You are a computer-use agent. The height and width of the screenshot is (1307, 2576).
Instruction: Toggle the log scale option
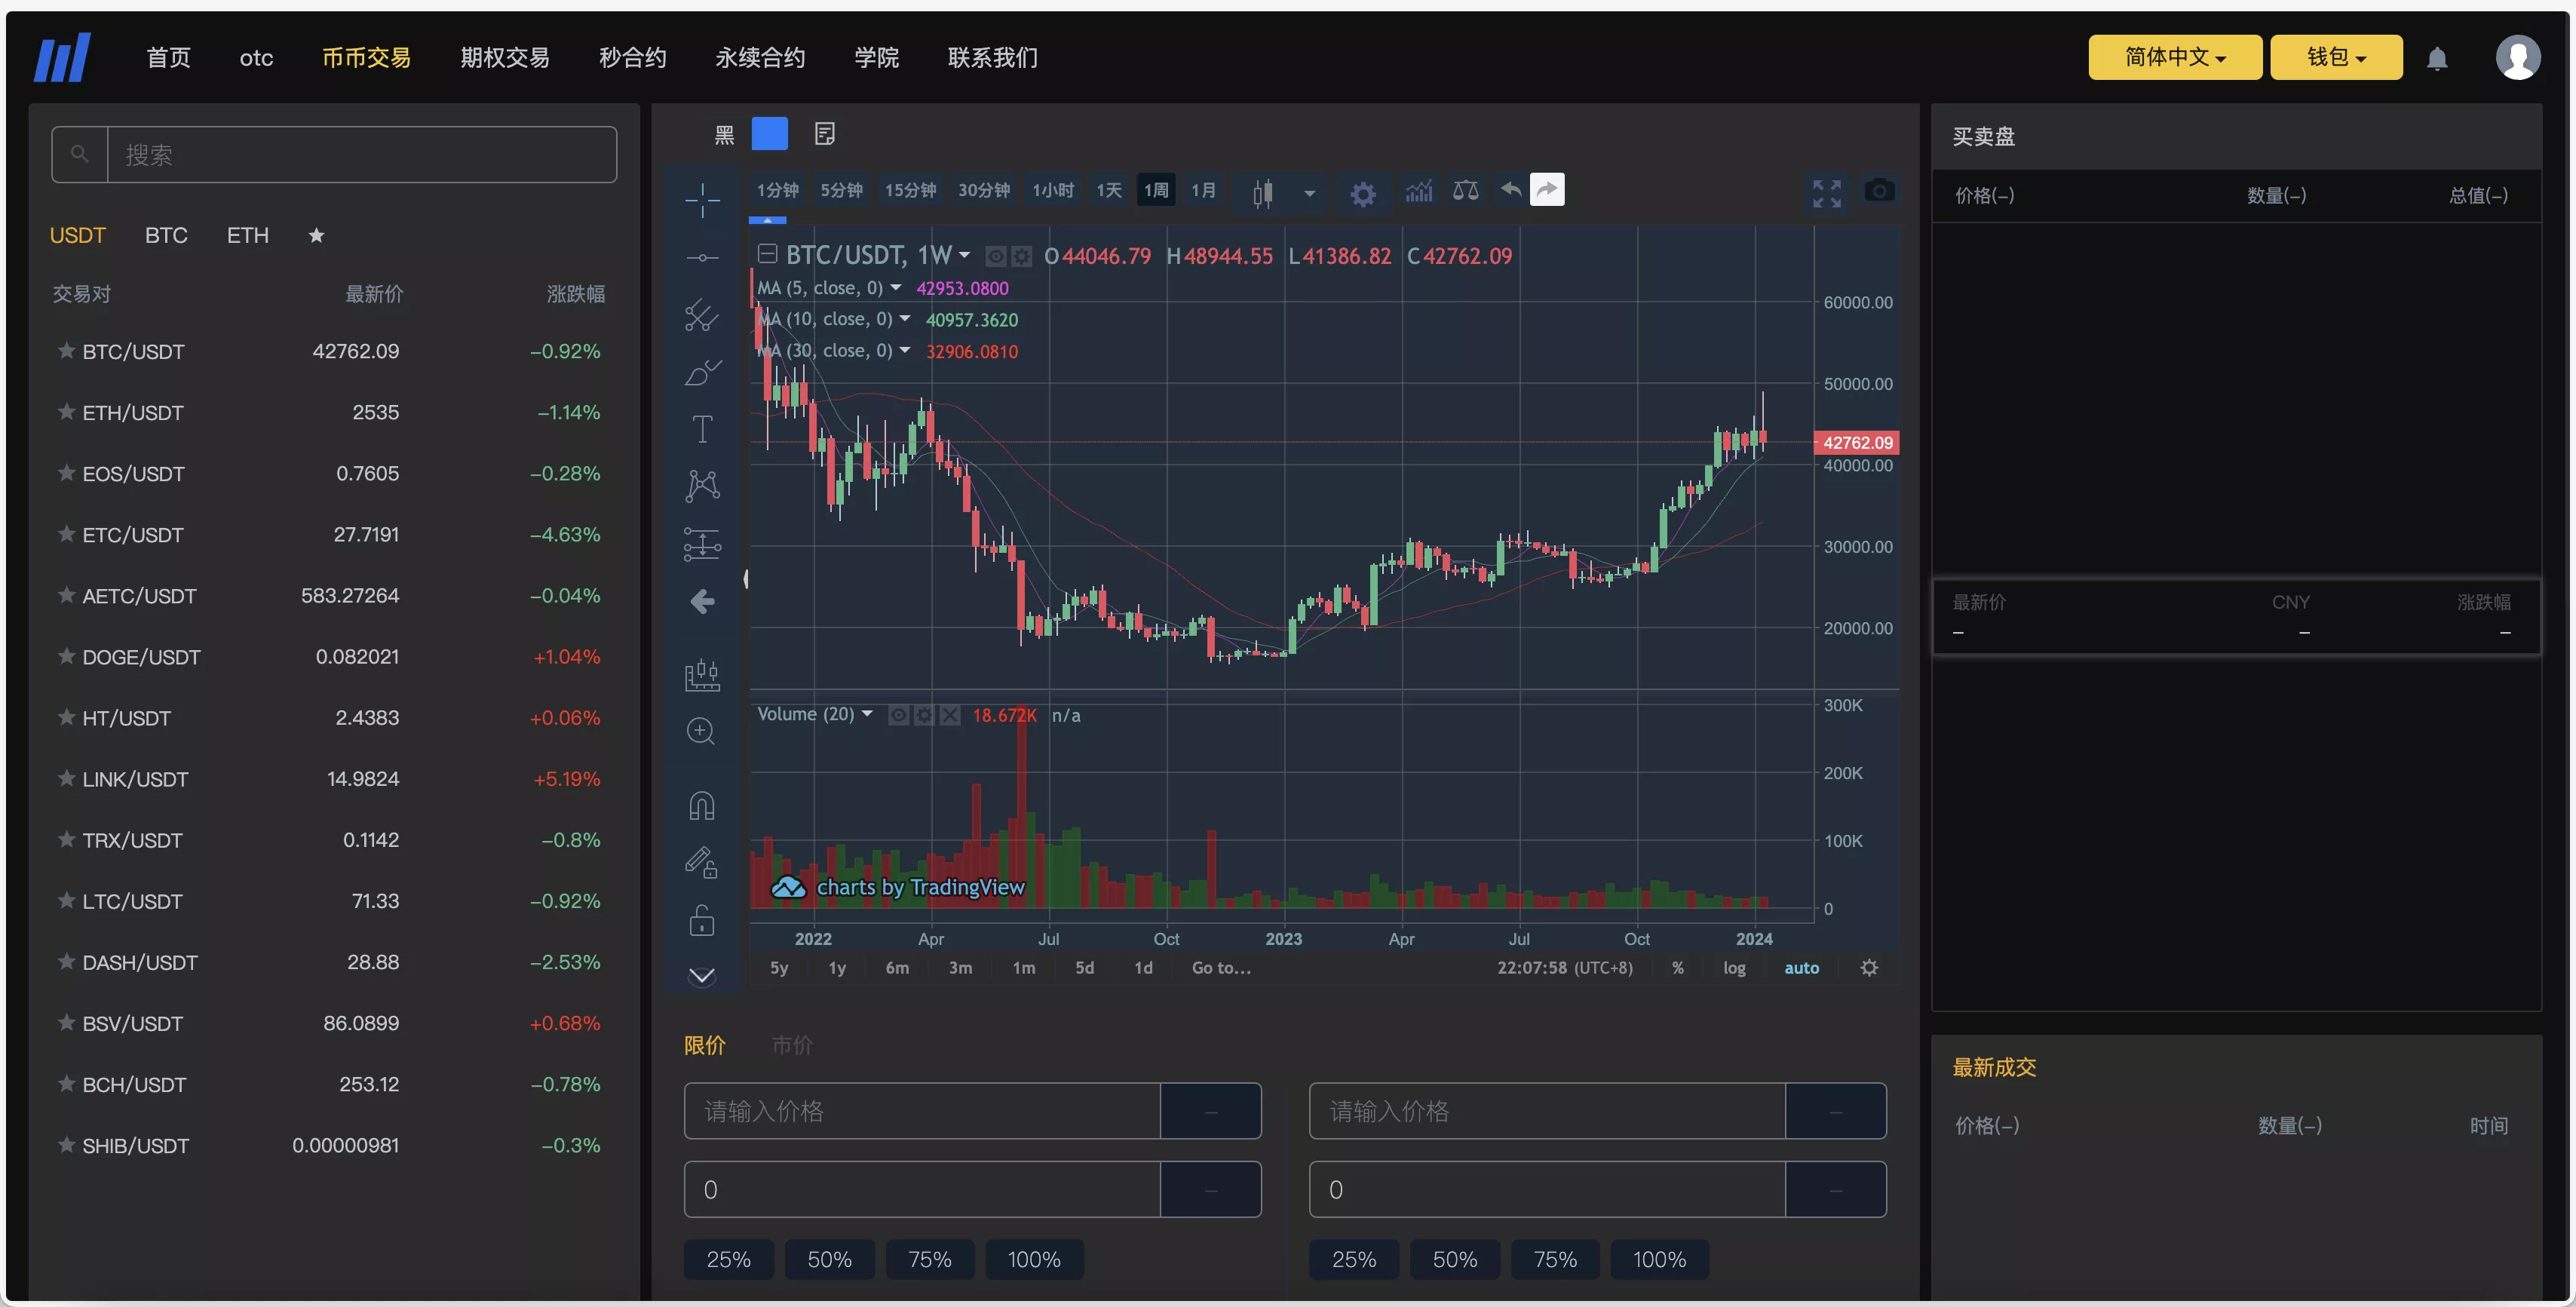click(x=1734, y=967)
